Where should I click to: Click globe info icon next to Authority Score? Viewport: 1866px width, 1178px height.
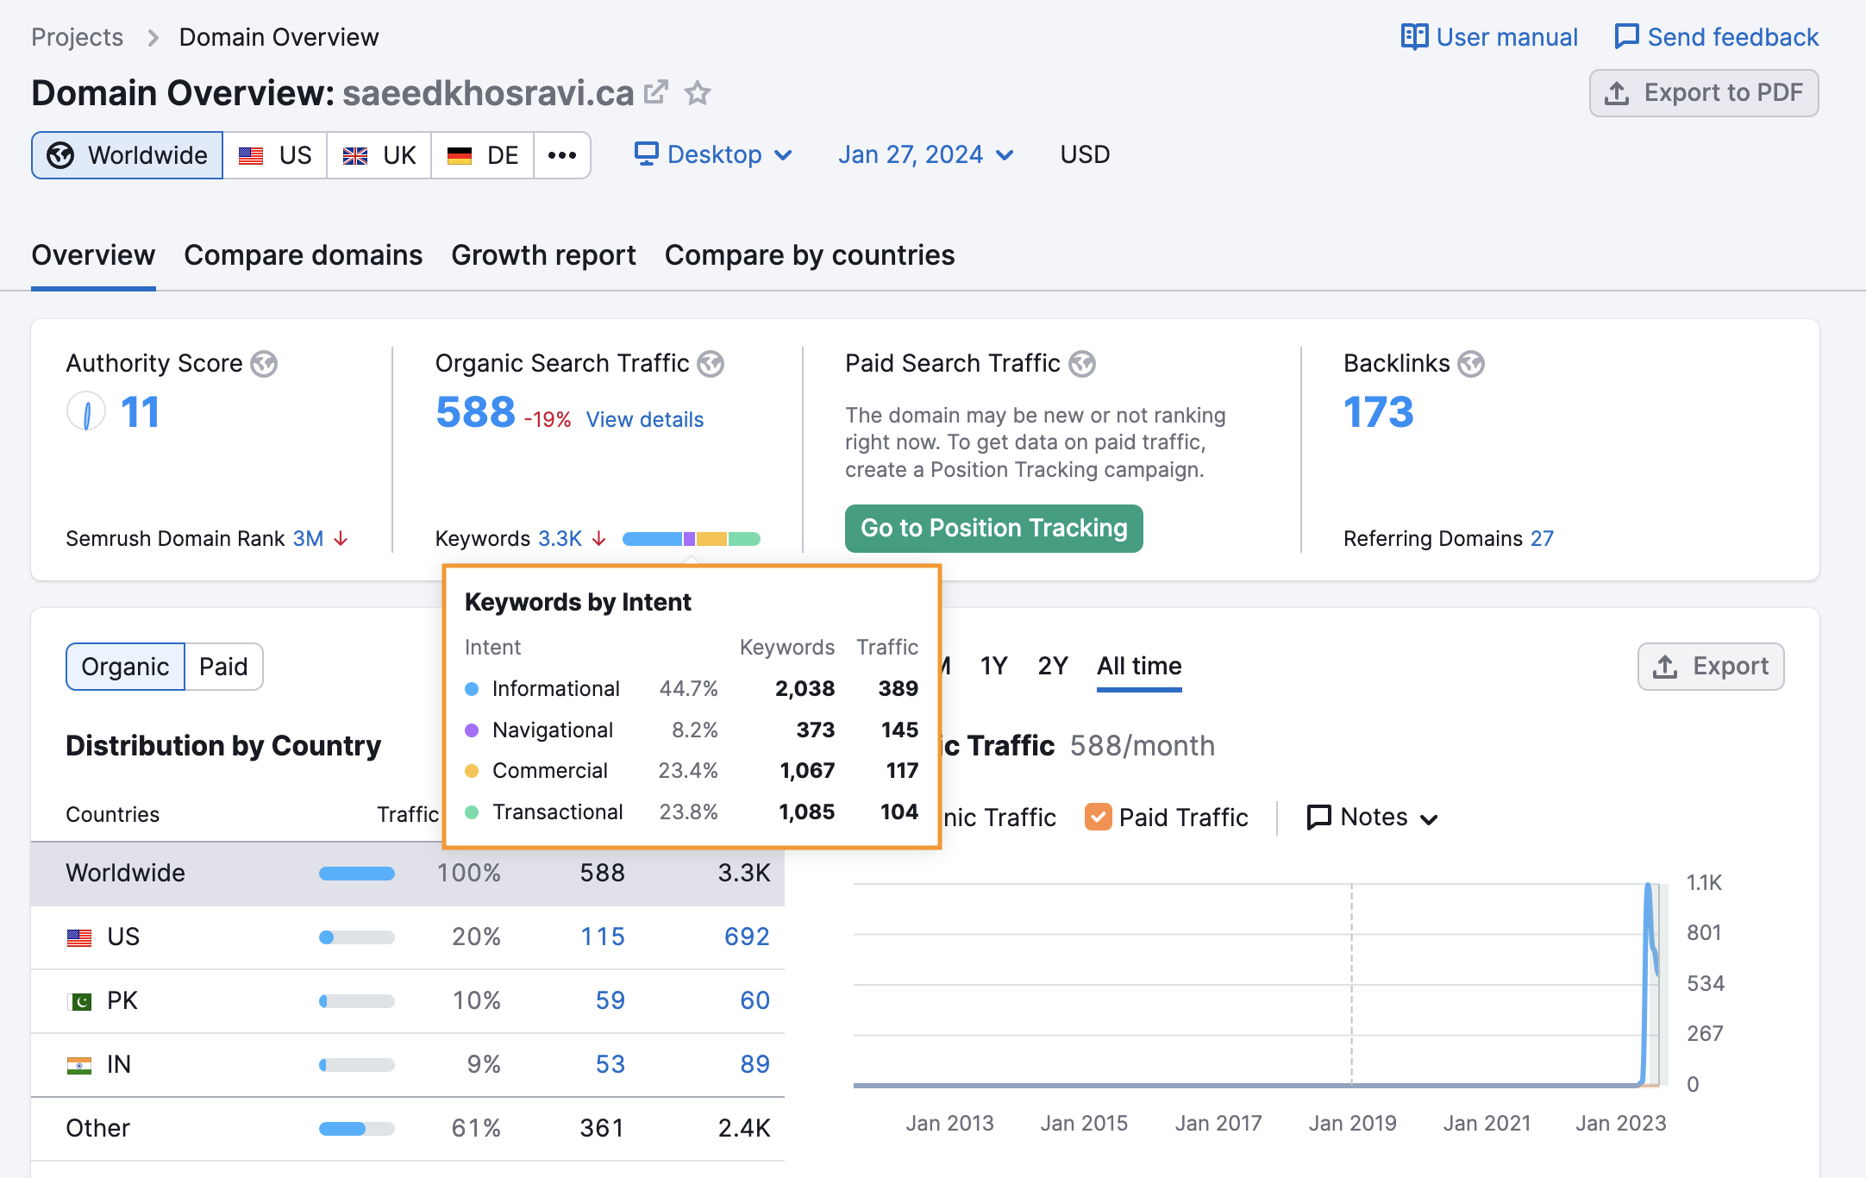tap(264, 364)
